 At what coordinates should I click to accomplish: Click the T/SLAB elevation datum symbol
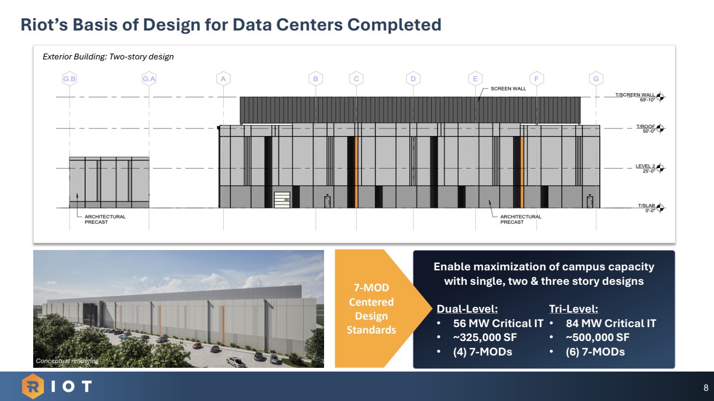(x=660, y=208)
